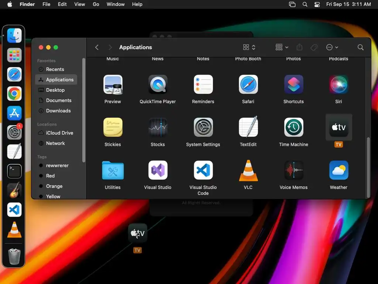Viewport: 378px width, 284px height.
Task: Open the Go menu
Action: click(96, 4)
